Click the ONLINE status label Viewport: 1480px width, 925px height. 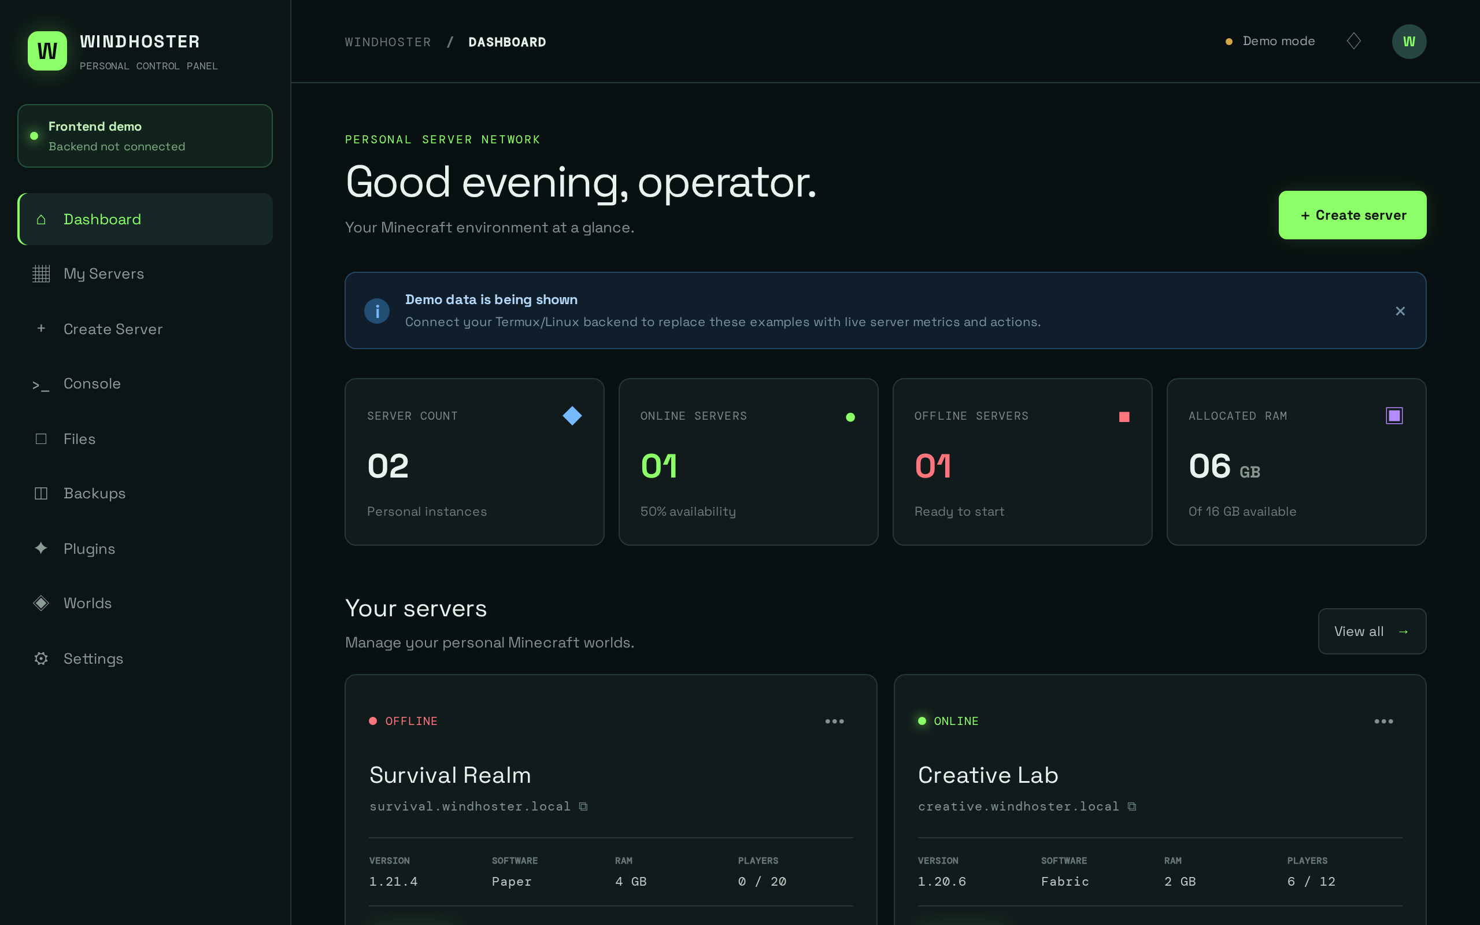click(x=956, y=721)
